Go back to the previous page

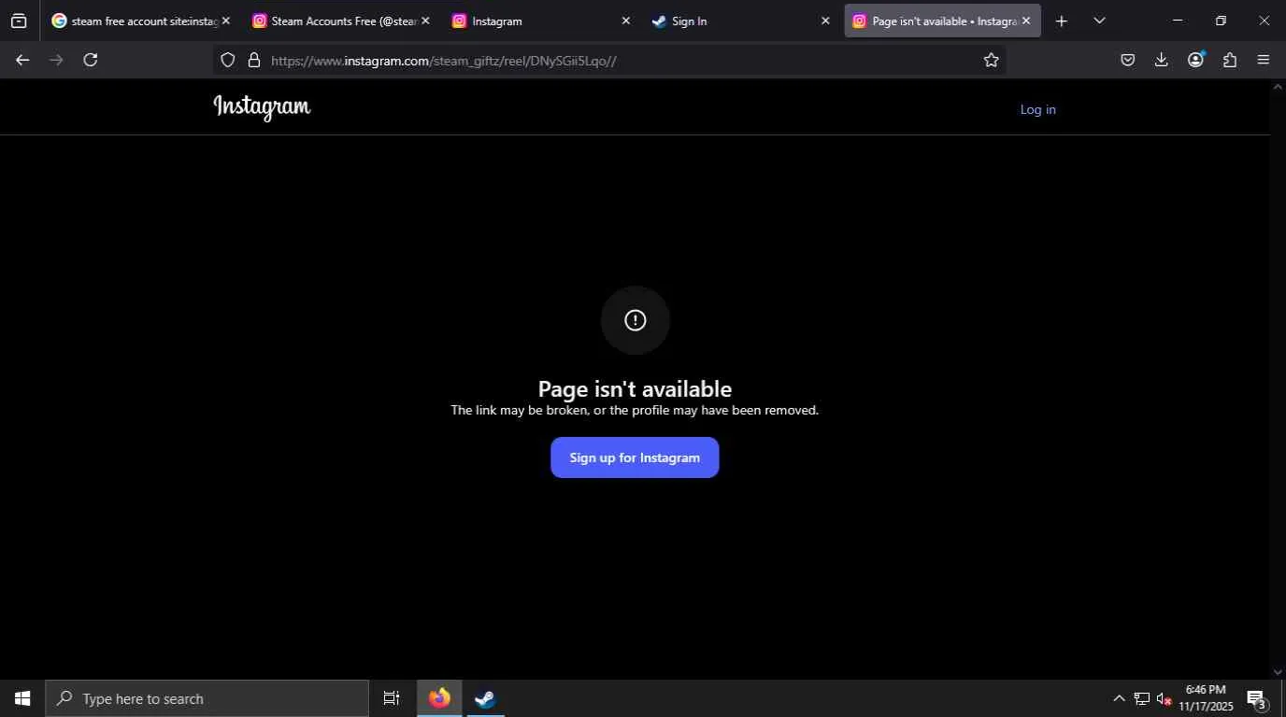(x=22, y=60)
